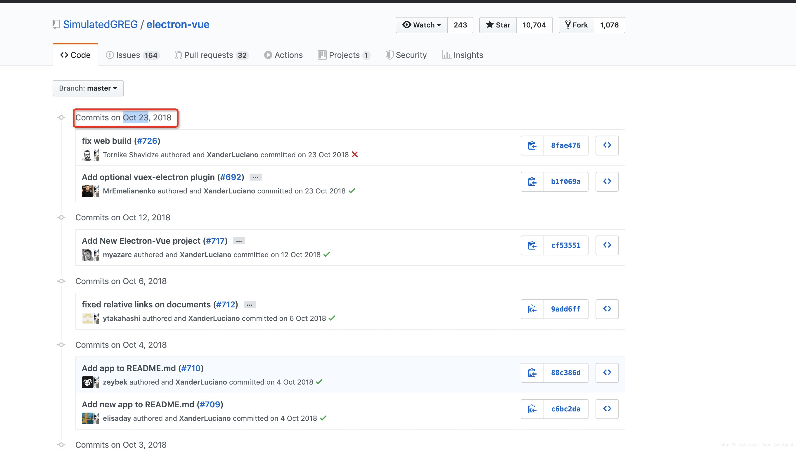Expand Add New Electron-Vue project description
The width and height of the screenshot is (796, 450).
[x=239, y=241]
